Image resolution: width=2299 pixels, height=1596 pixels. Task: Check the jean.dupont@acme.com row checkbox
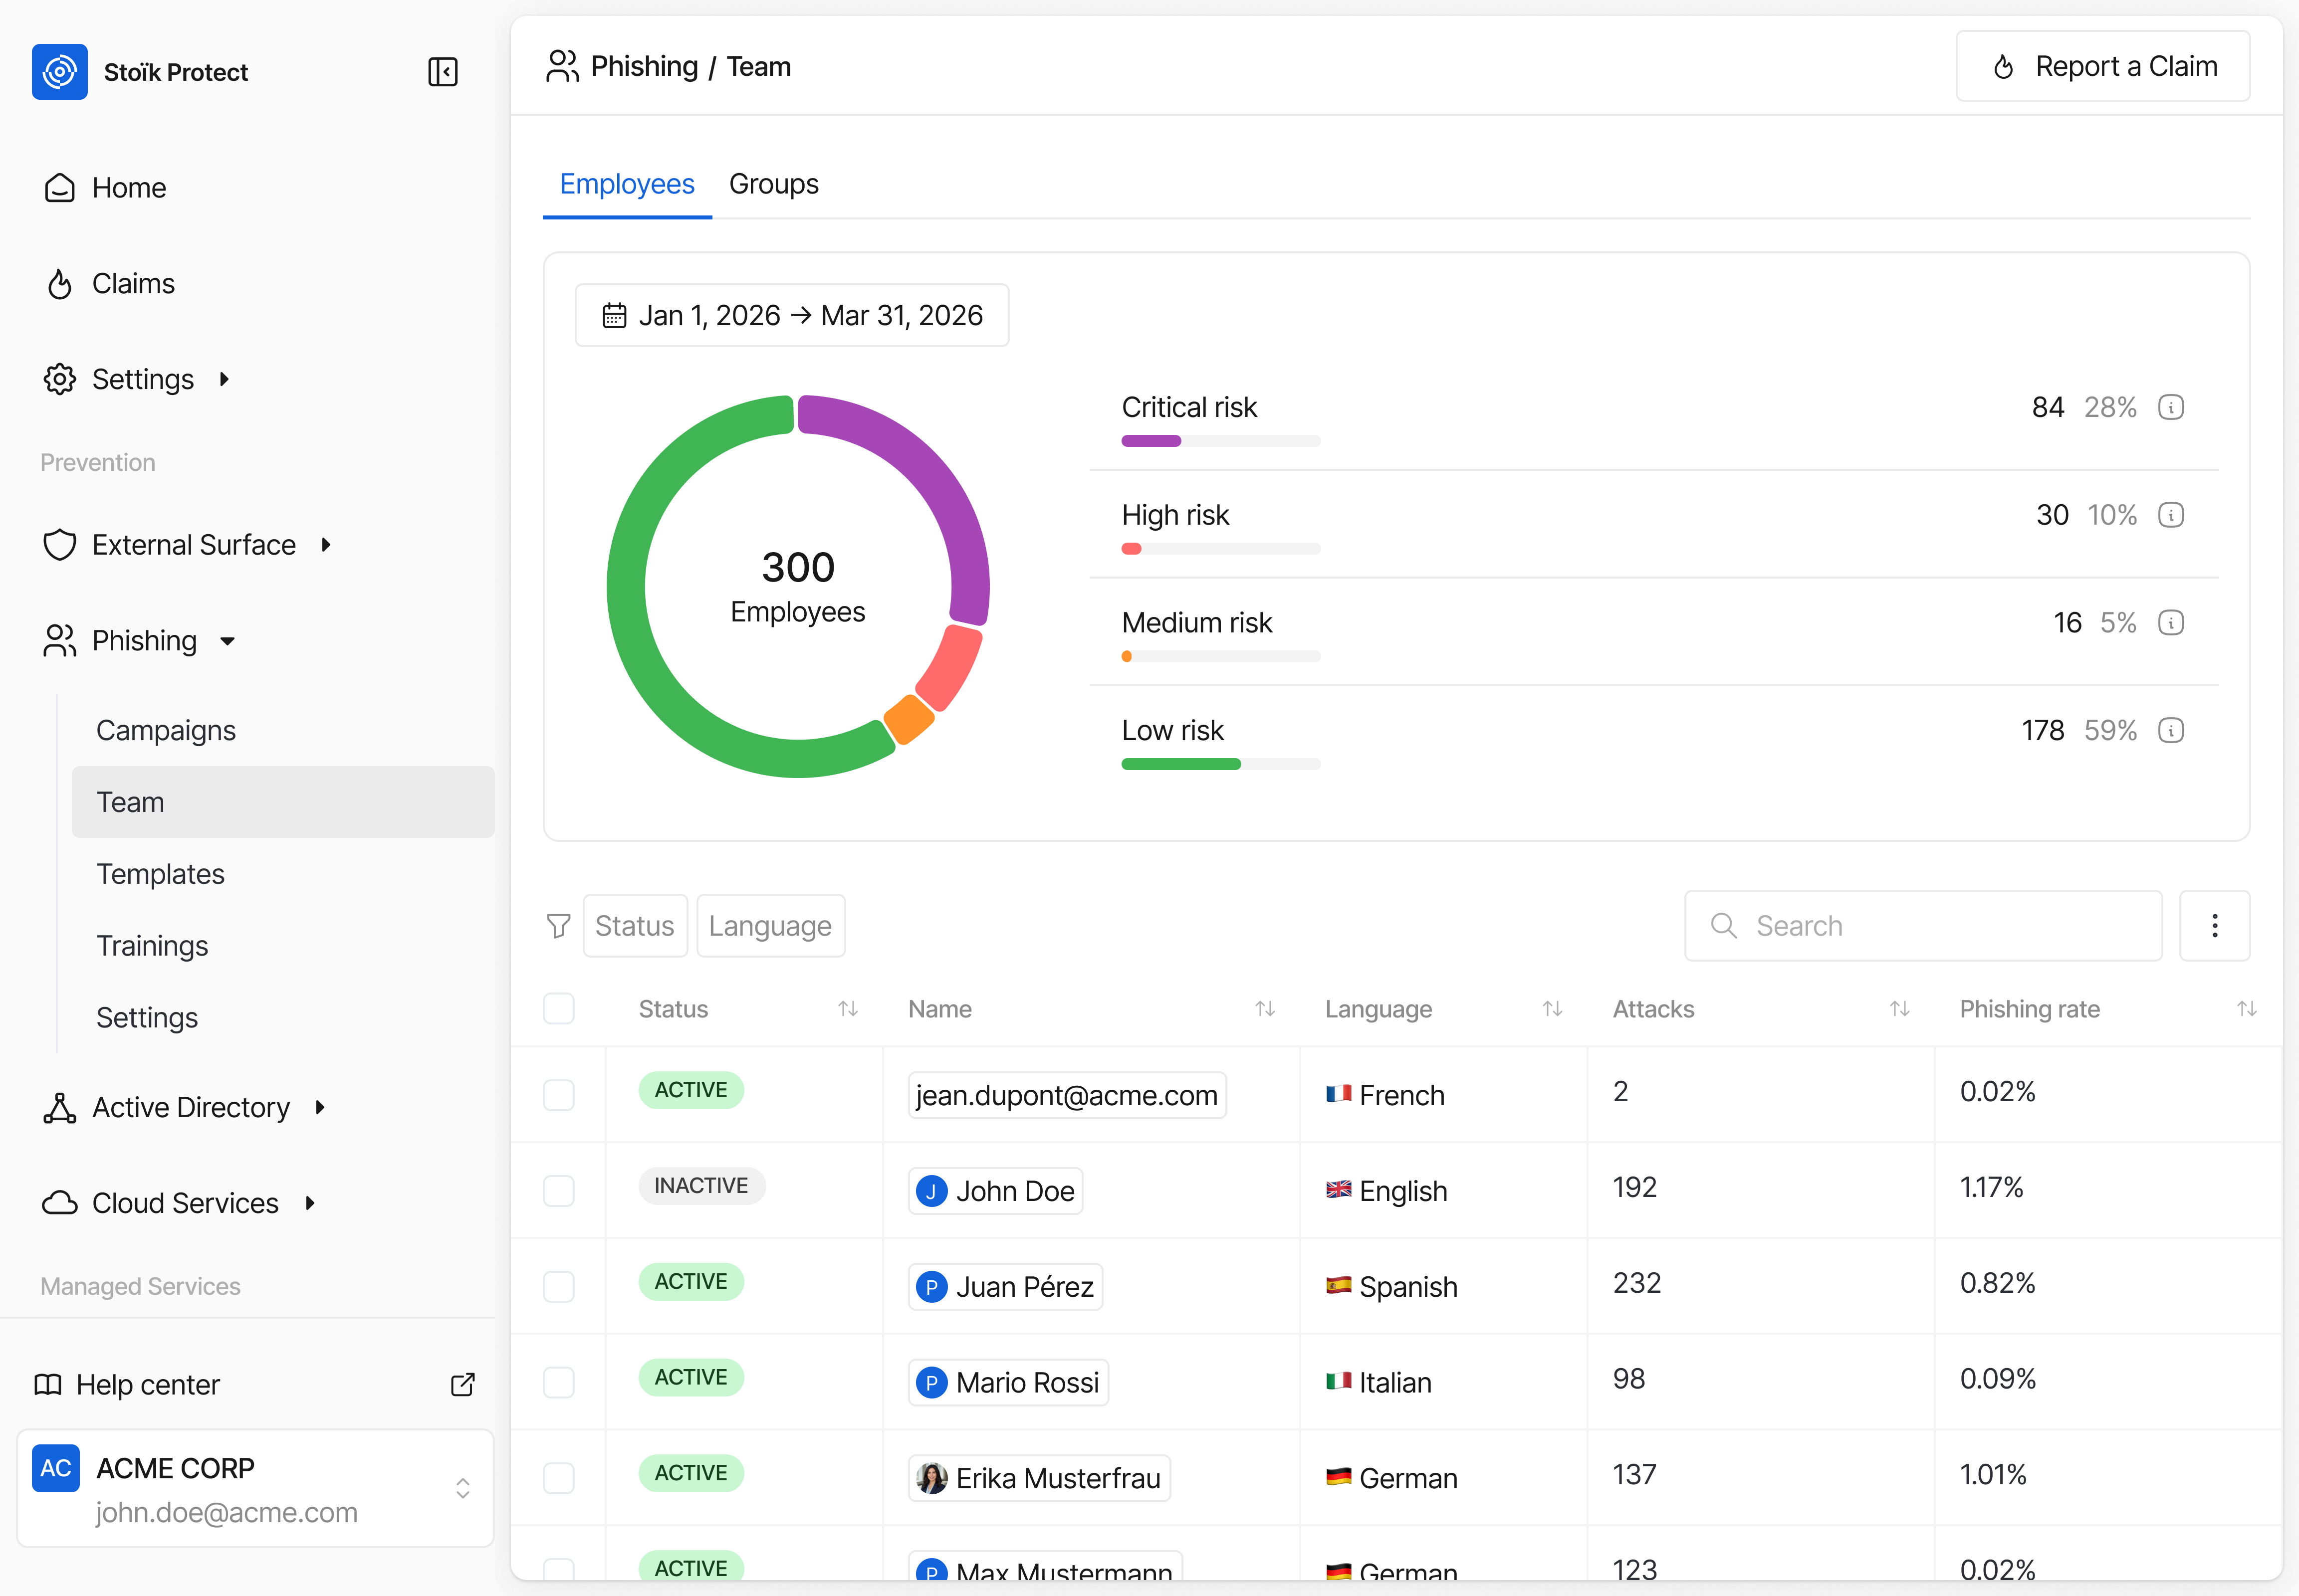558,1095
